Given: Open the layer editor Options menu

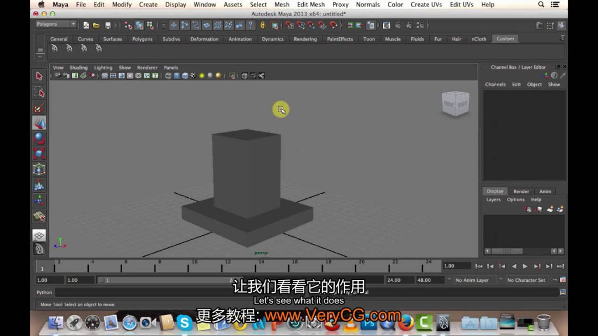Looking at the screenshot, I should click(x=515, y=199).
